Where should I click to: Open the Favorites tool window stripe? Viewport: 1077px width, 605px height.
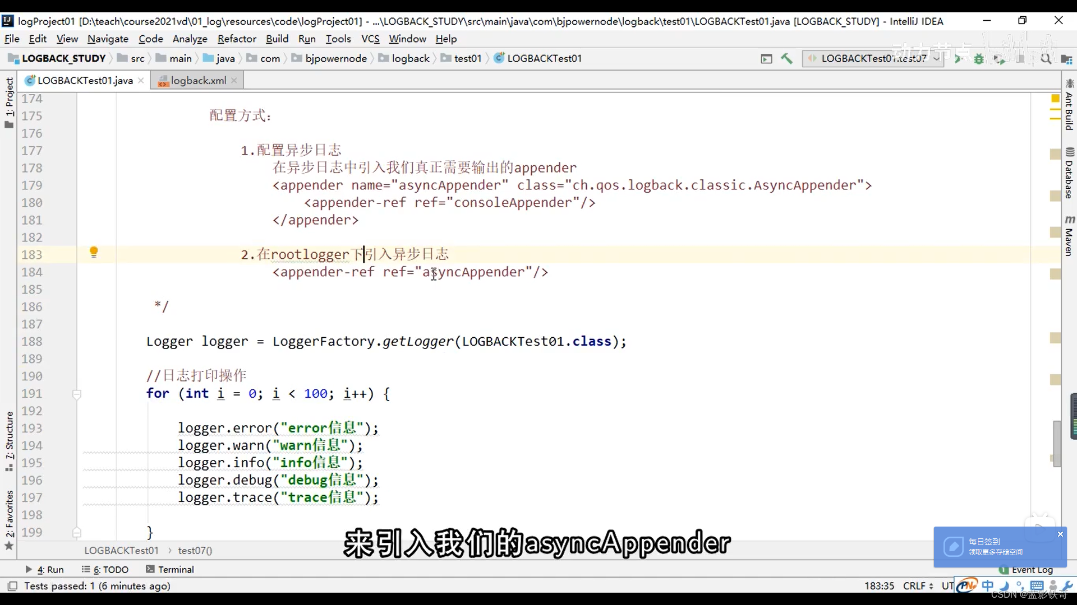(x=9, y=520)
